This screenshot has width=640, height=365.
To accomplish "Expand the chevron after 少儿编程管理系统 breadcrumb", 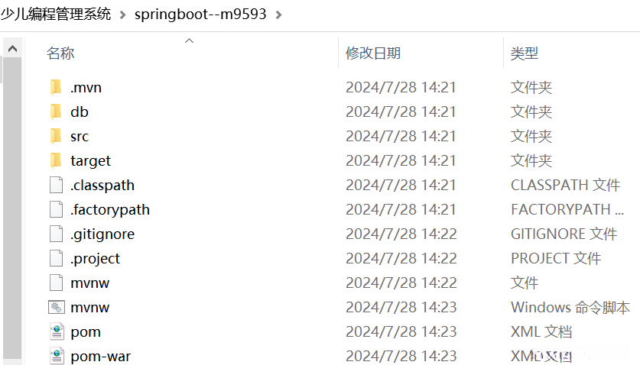I will pyautogui.click(x=122, y=15).
